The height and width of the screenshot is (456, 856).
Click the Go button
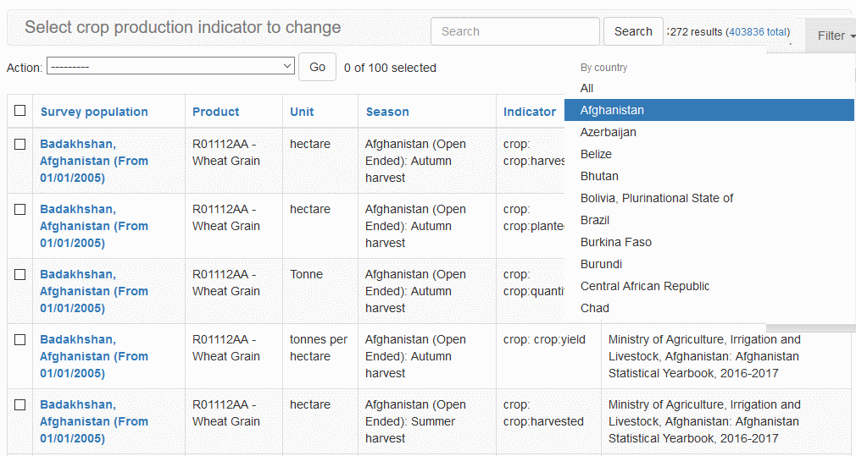point(317,67)
